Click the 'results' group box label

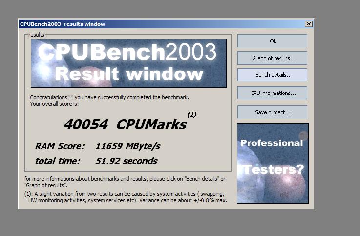(x=36, y=35)
